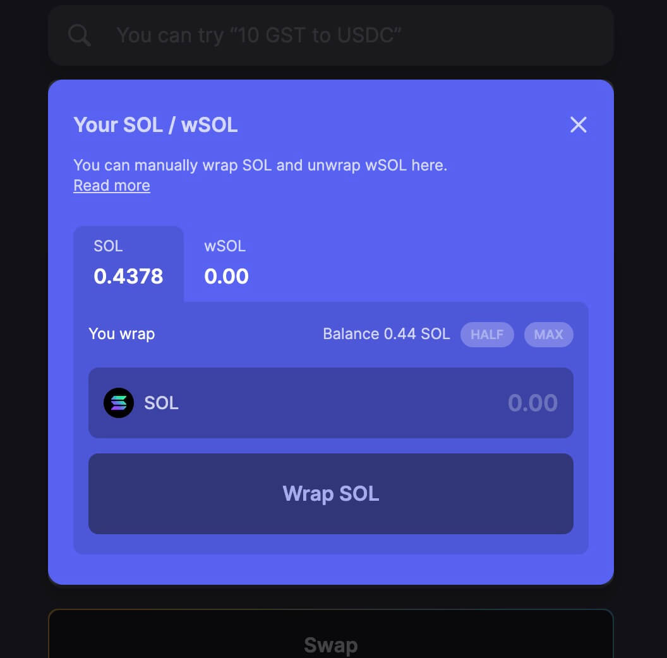Click the magnifying glass search icon
Viewport: 667px width, 658px height.
coord(80,35)
